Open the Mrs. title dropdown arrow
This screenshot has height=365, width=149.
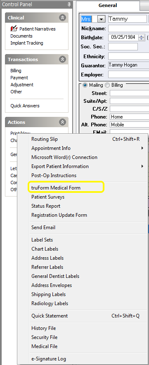point(101,19)
